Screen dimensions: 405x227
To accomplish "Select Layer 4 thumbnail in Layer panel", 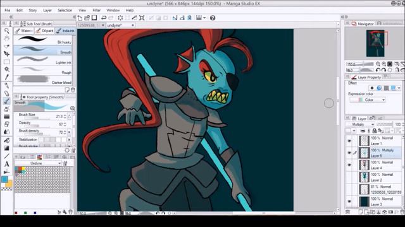I will [x=364, y=165].
